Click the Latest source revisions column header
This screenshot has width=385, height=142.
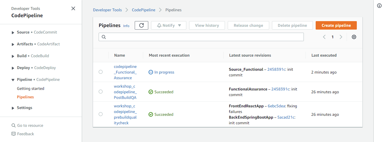pyautogui.click(x=250, y=55)
